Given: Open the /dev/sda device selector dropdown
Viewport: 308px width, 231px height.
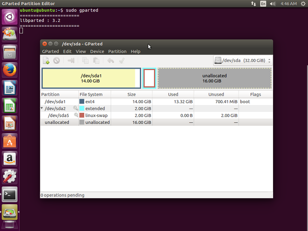Looking at the screenshot, I should tap(243, 61).
